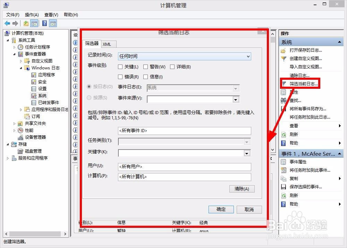
Task: Select the 系统 log in tree
Action: pyautogui.click(x=42, y=96)
